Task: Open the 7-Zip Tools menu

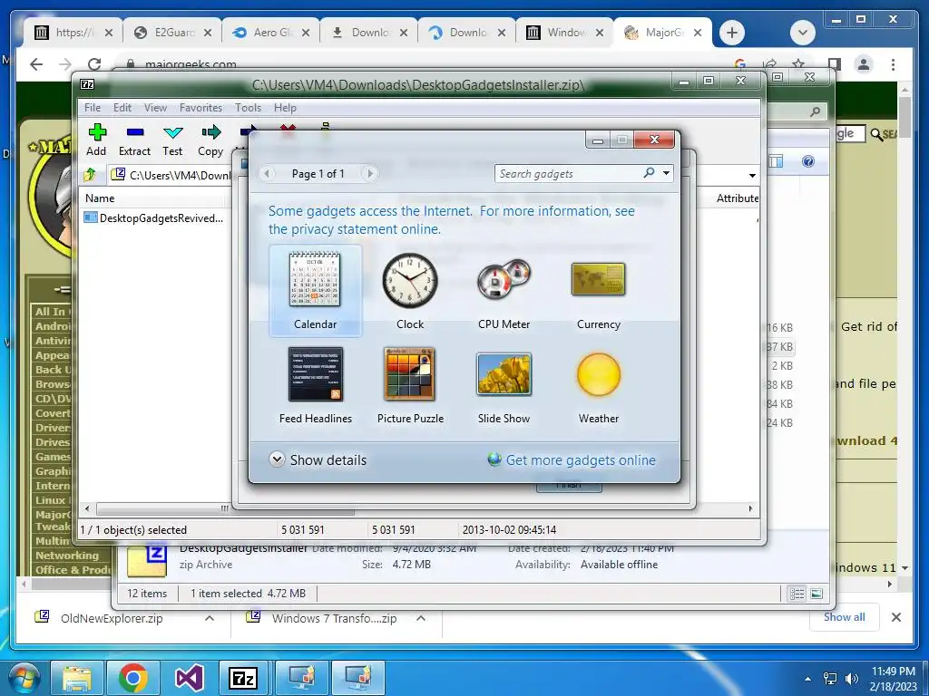Action: point(248,108)
